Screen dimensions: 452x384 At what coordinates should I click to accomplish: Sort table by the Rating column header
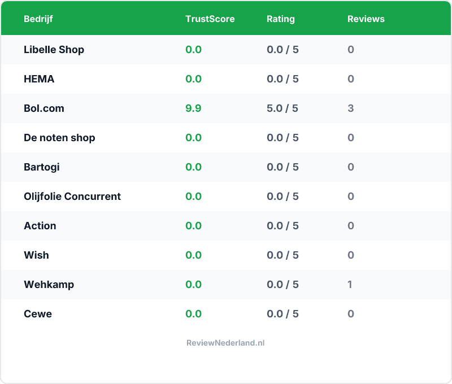click(280, 19)
